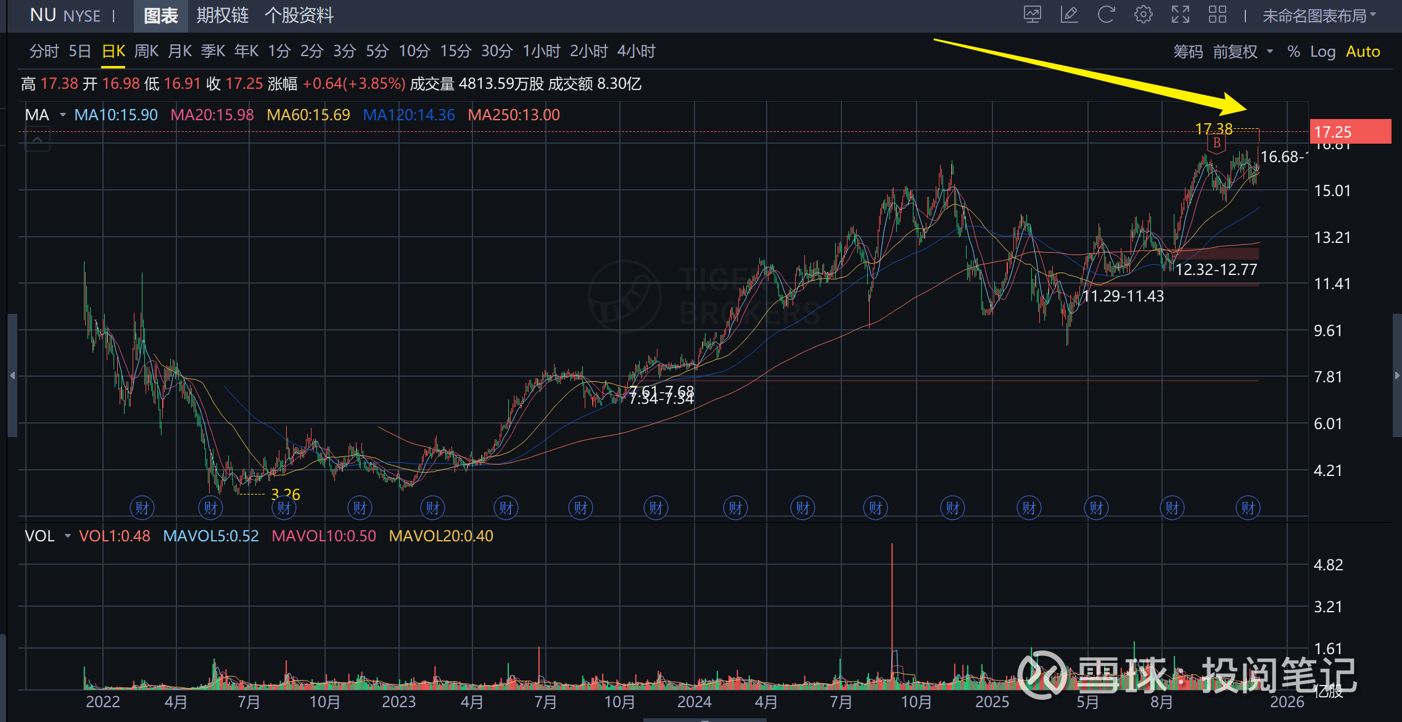Open the multi-chart grid layout icon

pyautogui.click(x=1217, y=15)
